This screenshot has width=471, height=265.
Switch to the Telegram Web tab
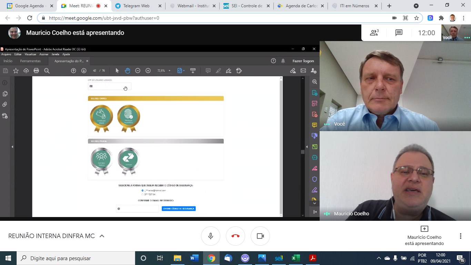tap(136, 6)
